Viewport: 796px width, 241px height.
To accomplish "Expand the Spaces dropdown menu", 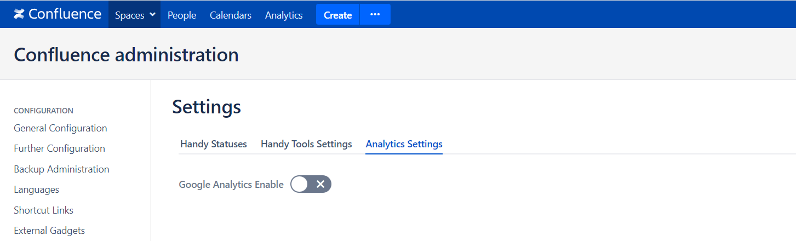I will pos(135,15).
